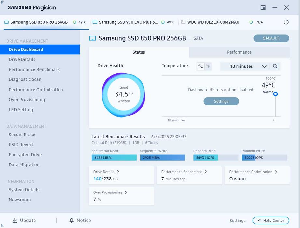Click the drive icon beside Samsung SSD 850 PRO heading

coord(93,38)
